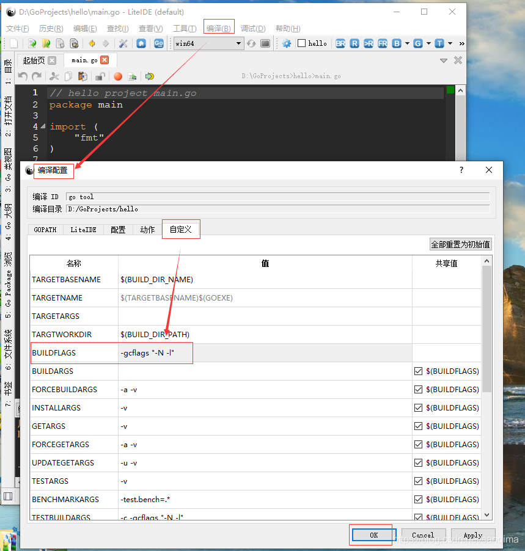
Task: Click the TARGETARGS value cell
Action: pyautogui.click(x=265, y=316)
